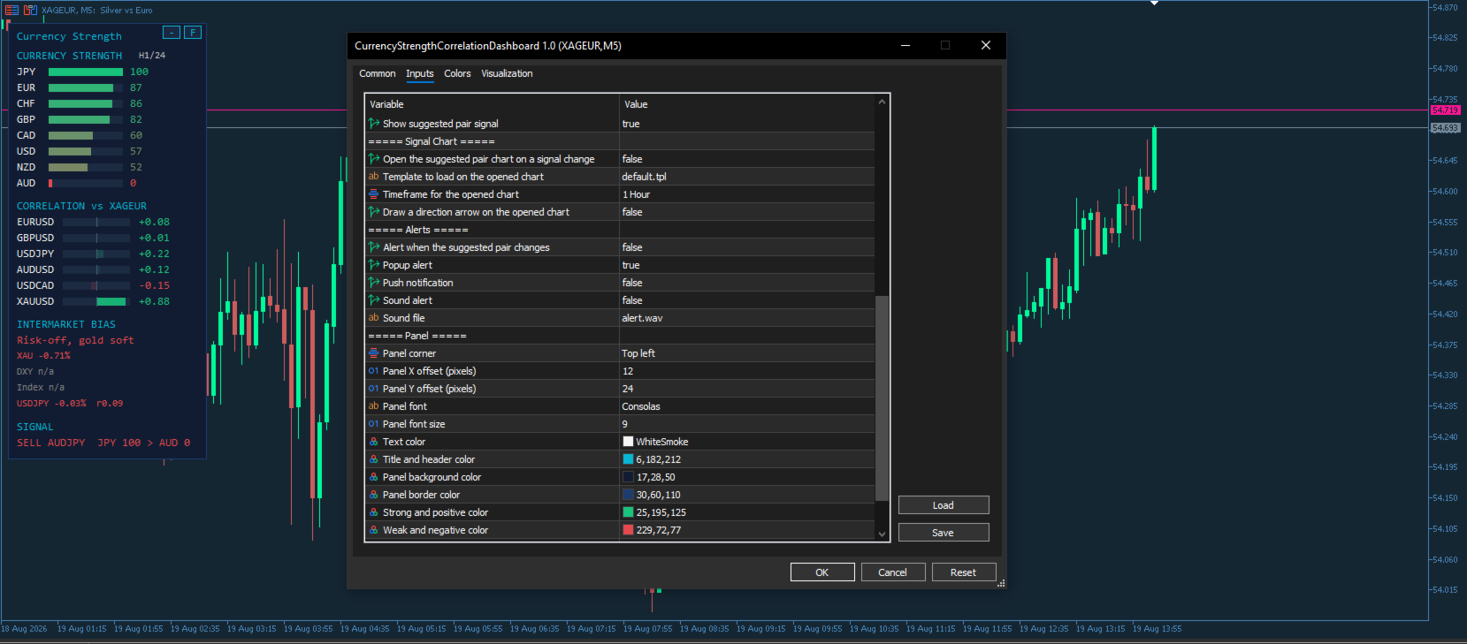
Task: Click the cyan 6,182,212 color swatch
Action: point(628,459)
